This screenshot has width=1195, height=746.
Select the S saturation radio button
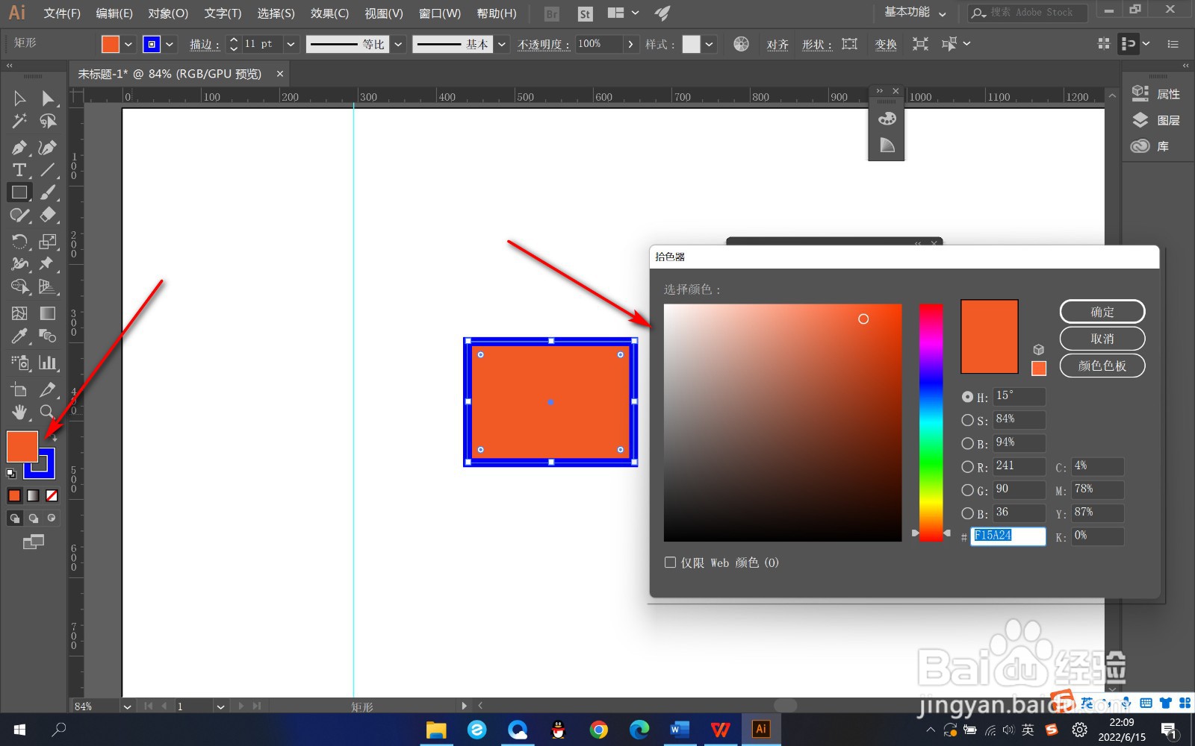click(967, 420)
